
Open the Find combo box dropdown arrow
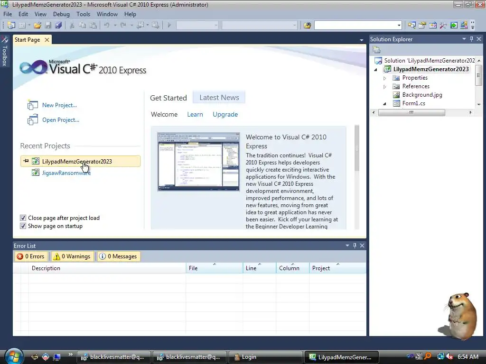point(399,25)
